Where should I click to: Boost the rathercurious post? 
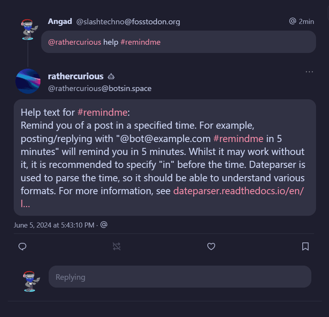[x=117, y=246]
